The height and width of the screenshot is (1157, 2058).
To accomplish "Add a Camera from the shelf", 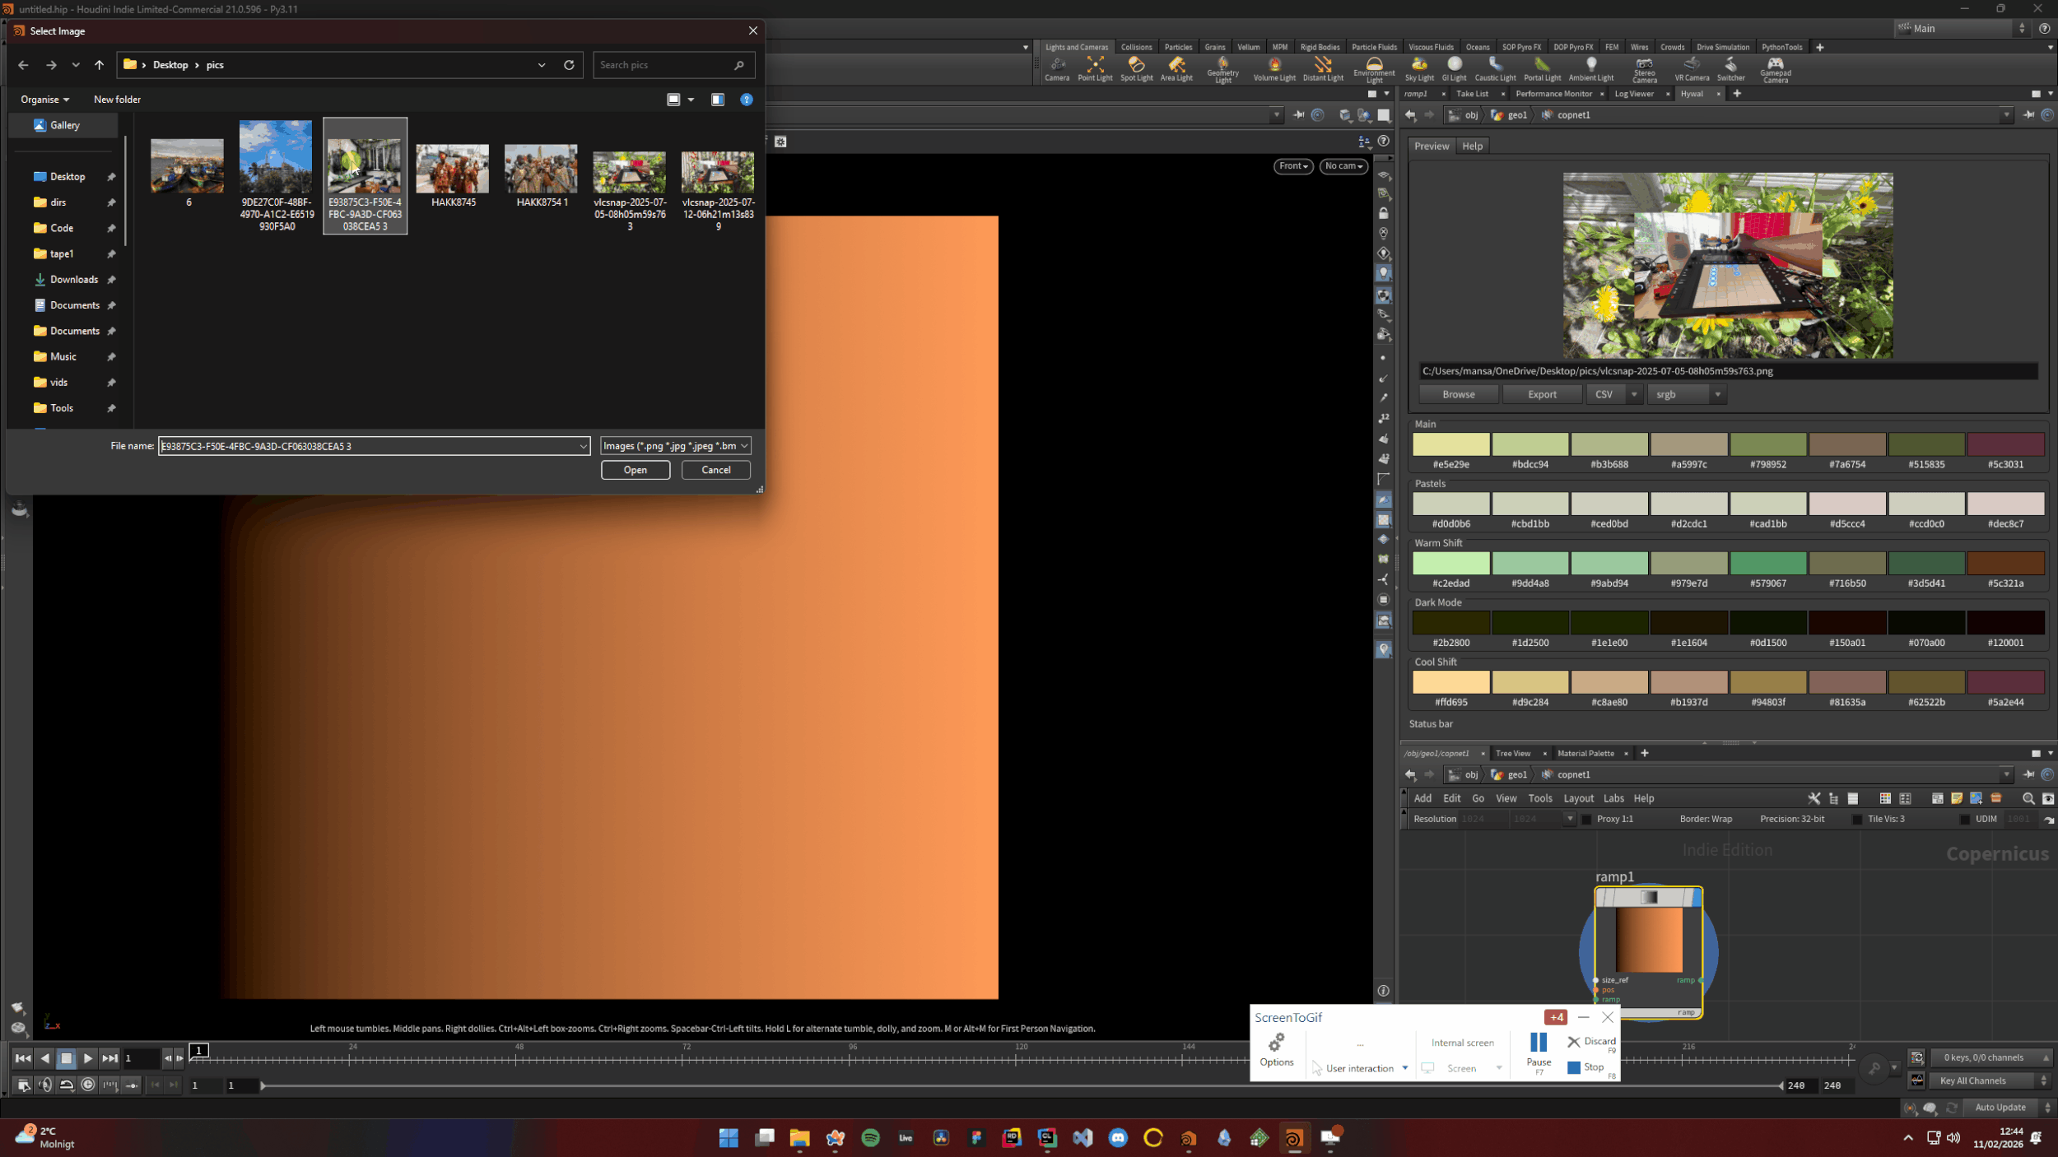I will click(1057, 67).
